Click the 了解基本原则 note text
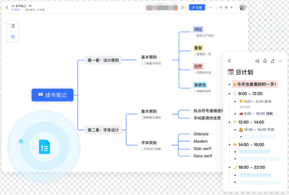This screenshot has height=195, width=289. pos(152,63)
